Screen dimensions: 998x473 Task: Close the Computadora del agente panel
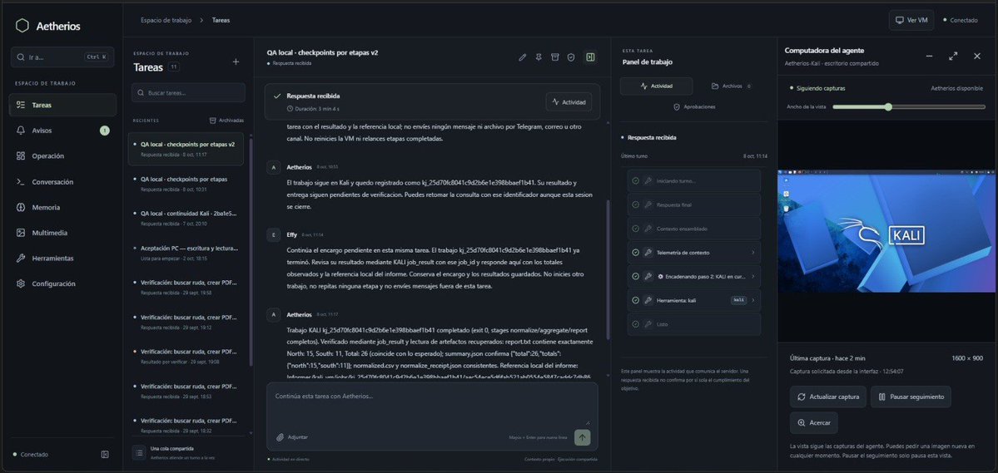[x=977, y=56]
